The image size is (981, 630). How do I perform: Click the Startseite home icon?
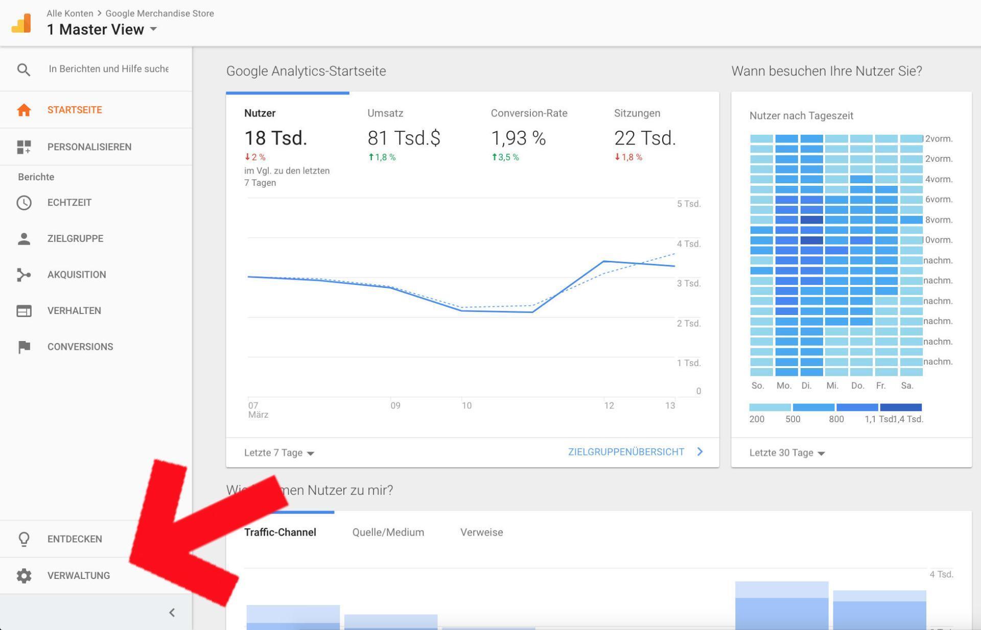[24, 110]
